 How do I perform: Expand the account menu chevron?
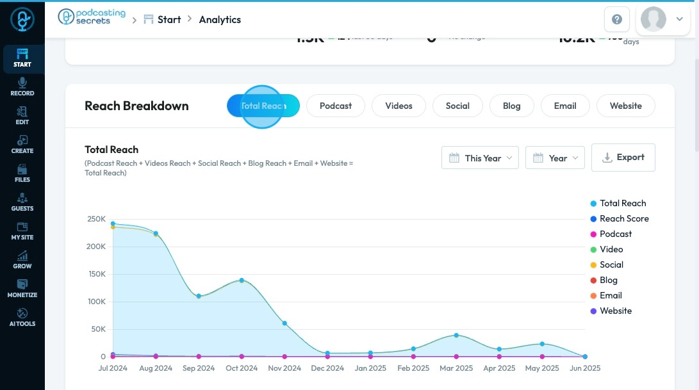pos(679,19)
